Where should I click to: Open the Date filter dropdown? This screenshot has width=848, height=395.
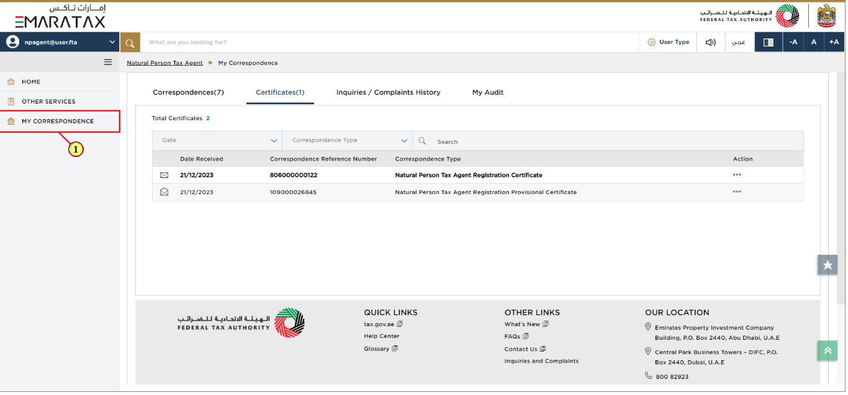217,141
